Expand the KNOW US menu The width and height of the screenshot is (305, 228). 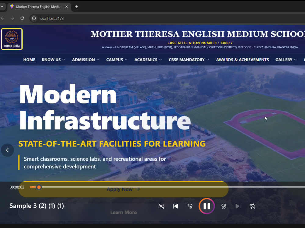coord(53,60)
